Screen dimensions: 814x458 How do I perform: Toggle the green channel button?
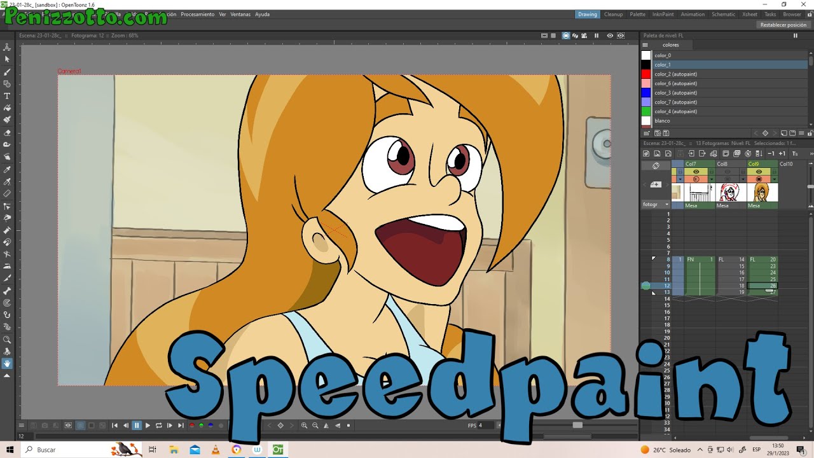coord(202,426)
